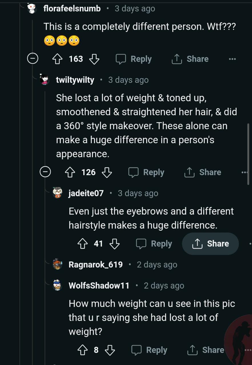Downvote florafeelsnumb's comment with 163 votes
Screen dimensions: 252x365
[x=94, y=59]
